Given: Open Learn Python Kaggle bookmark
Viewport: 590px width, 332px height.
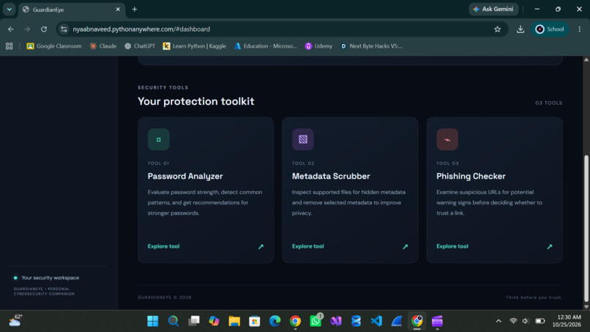Looking at the screenshot, I should [x=195, y=46].
